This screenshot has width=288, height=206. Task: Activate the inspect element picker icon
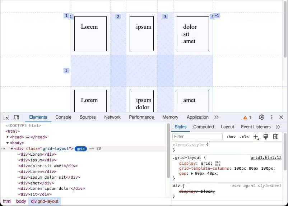point(6,117)
